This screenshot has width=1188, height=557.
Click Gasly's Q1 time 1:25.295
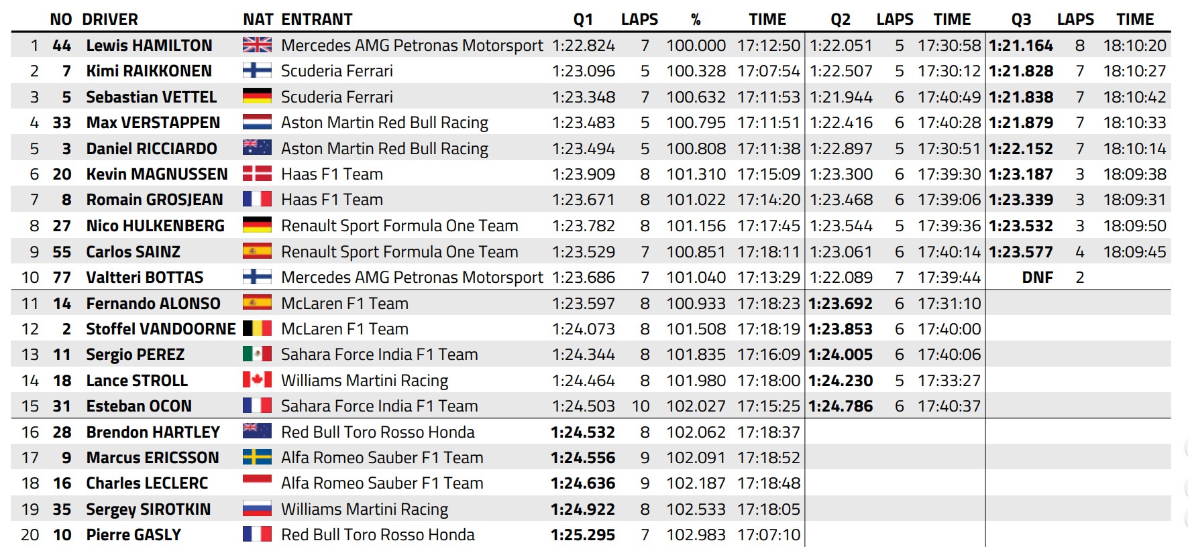click(583, 535)
